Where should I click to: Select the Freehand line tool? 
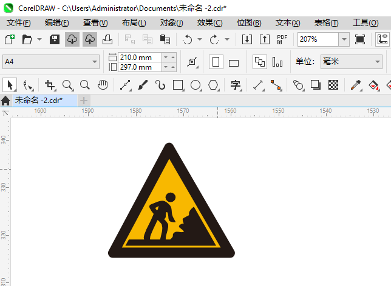[125, 85]
